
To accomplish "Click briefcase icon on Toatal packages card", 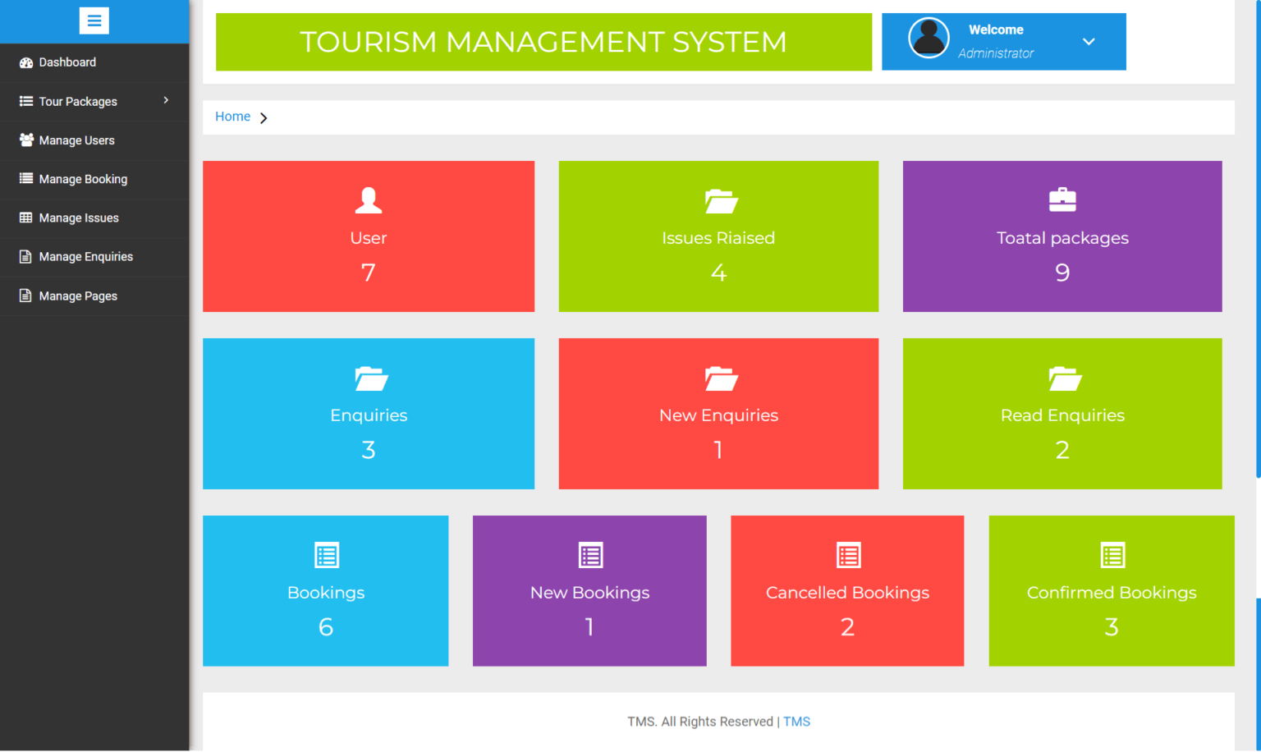I will pos(1062,199).
